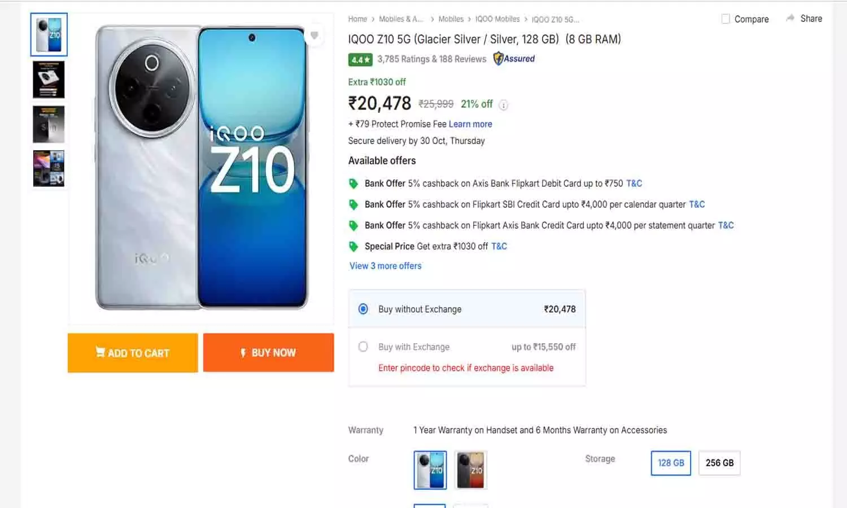Open Learn more about Protect Promise Fee
This screenshot has height=508, width=847.
click(x=470, y=124)
